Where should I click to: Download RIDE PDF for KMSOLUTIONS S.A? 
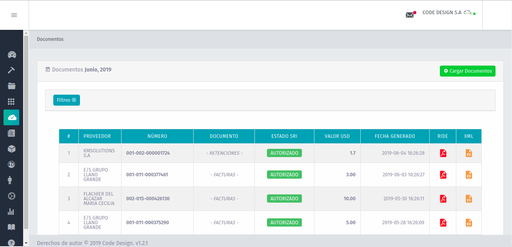tap(443, 153)
